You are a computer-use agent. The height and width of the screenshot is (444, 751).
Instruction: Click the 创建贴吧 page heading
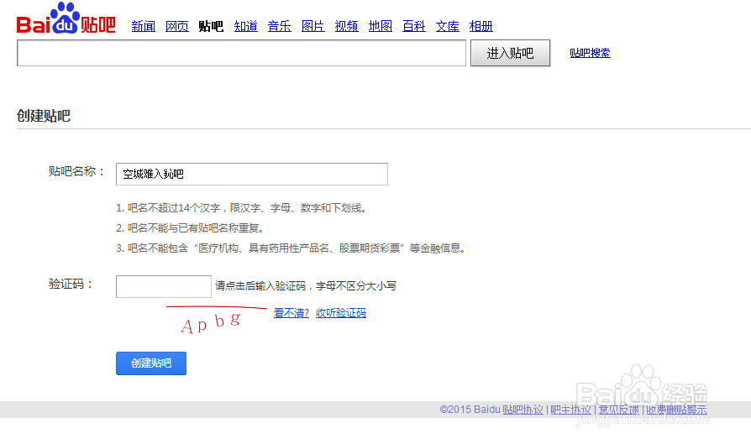pos(44,116)
